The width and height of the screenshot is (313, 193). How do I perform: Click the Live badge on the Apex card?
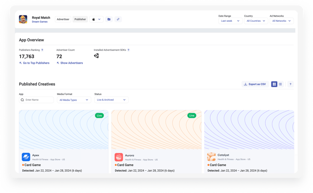point(99,116)
